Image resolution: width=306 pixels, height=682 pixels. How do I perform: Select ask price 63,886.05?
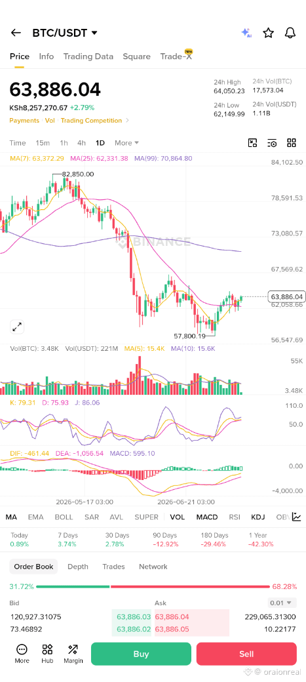(172, 629)
